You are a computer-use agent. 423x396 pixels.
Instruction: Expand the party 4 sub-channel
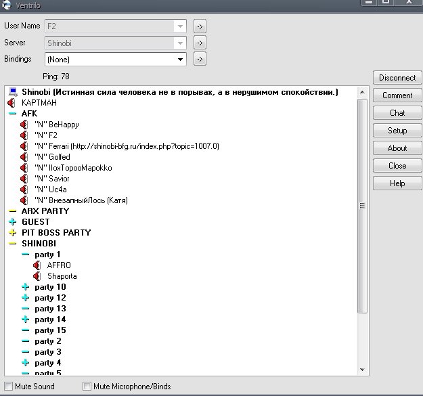(25, 363)
